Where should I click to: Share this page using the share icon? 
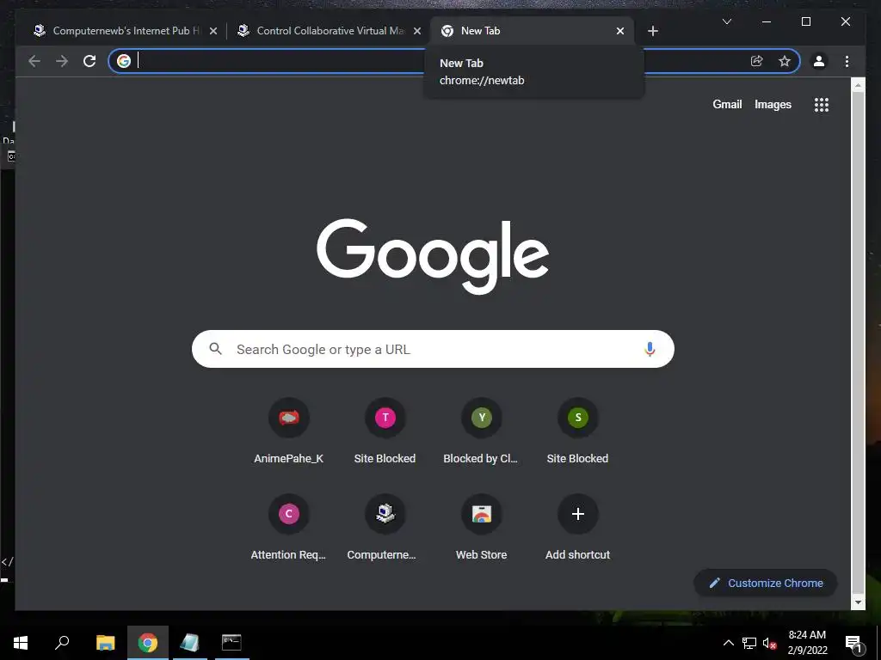(x=757, y=61)
